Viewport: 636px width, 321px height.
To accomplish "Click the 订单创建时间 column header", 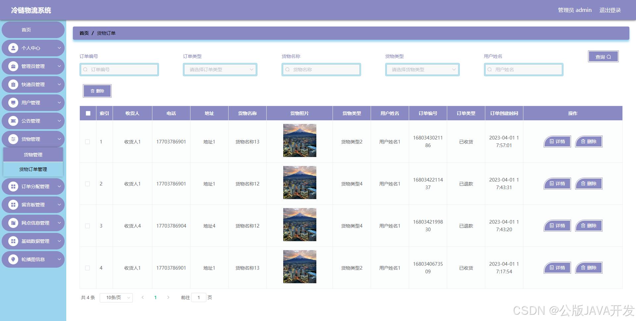I will [504, 113].
